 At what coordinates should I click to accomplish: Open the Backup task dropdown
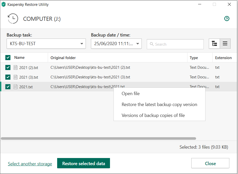[46, 44]
